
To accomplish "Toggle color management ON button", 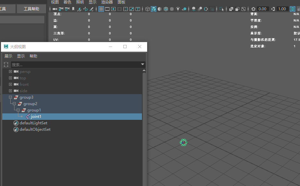I will click(293, 9).
